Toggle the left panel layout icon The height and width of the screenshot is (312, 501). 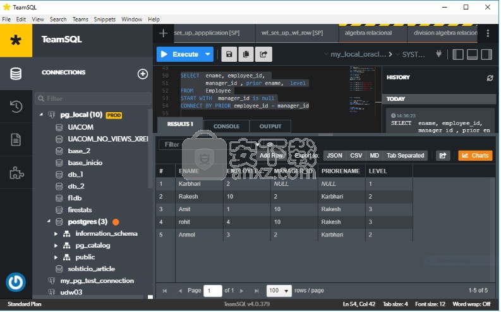[458, 54]
